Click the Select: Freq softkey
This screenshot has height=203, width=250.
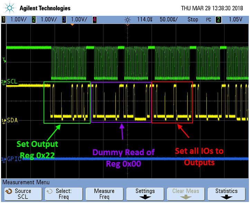click(64, 194)
